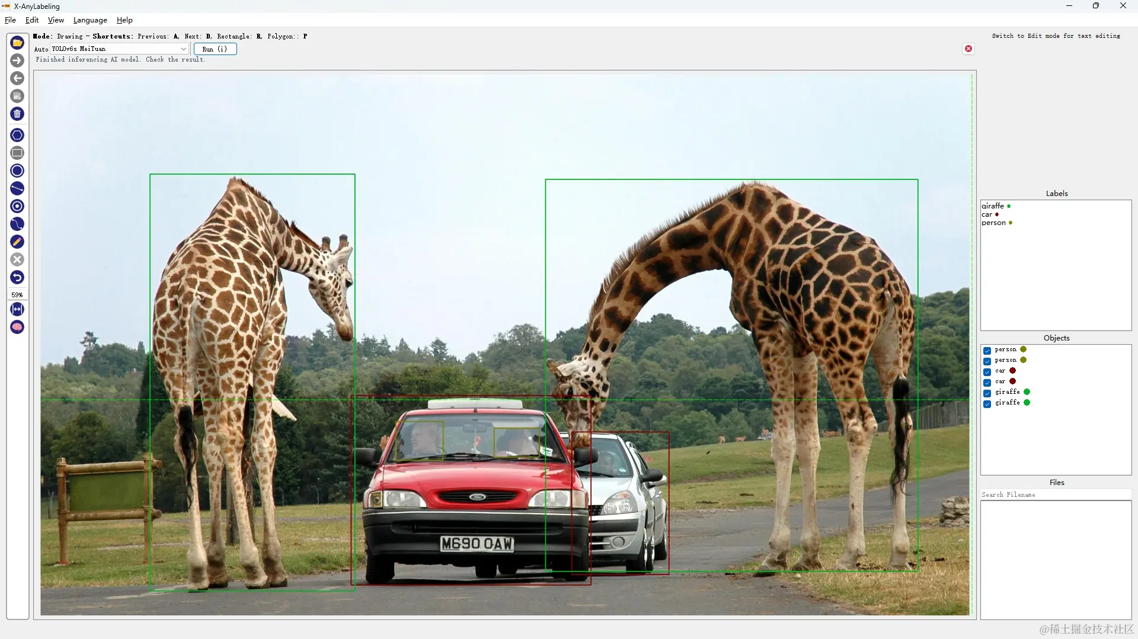Image resolution: width=1138 pixels, height=639 pixels.
Task: Click green color dot of first giraffe object
Action: tap(1027, 392)
